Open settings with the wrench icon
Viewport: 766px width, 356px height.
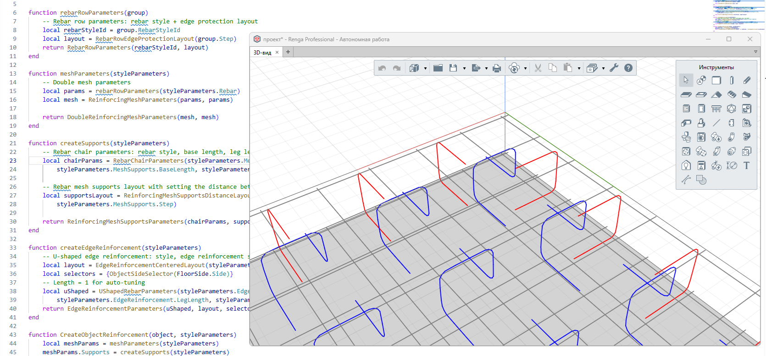pos(614,68)
